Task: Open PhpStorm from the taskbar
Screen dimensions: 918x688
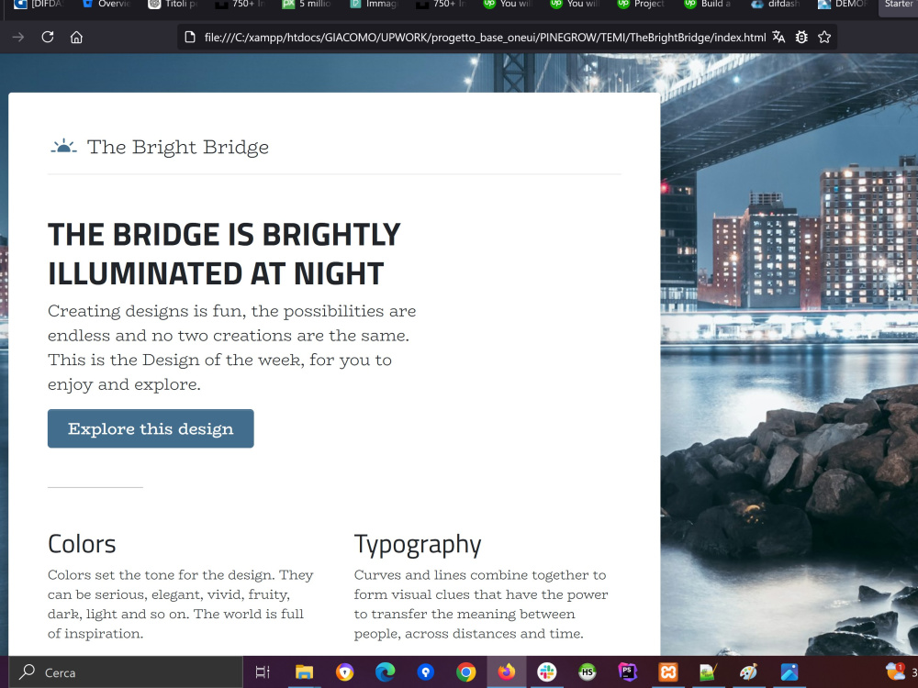Action: (x=628, y=672)
